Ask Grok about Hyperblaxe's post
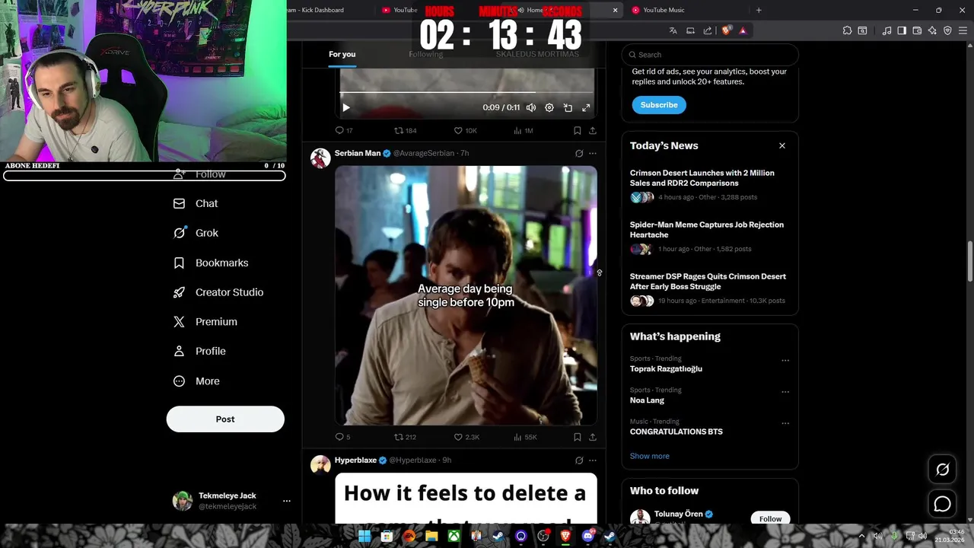Viewport: 974px width, 548px height. (x=579, y=460)
